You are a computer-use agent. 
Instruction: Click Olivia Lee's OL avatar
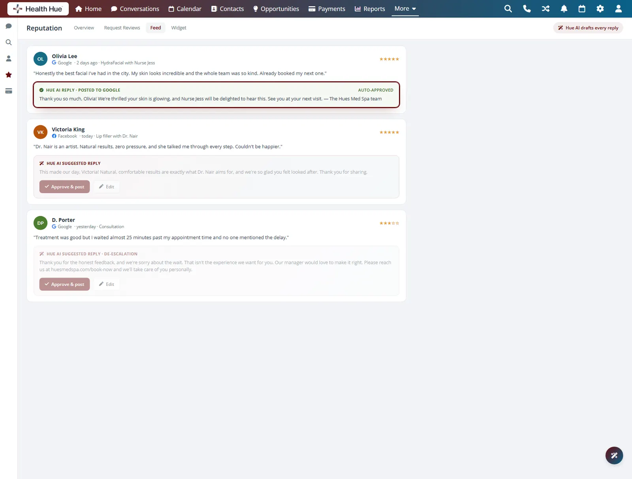point(40,59)
